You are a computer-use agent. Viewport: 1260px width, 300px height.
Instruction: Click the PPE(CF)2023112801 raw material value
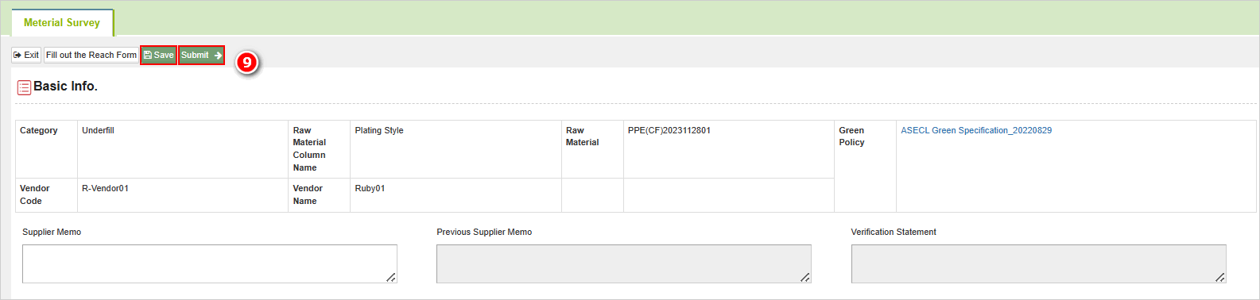point(669,130)
